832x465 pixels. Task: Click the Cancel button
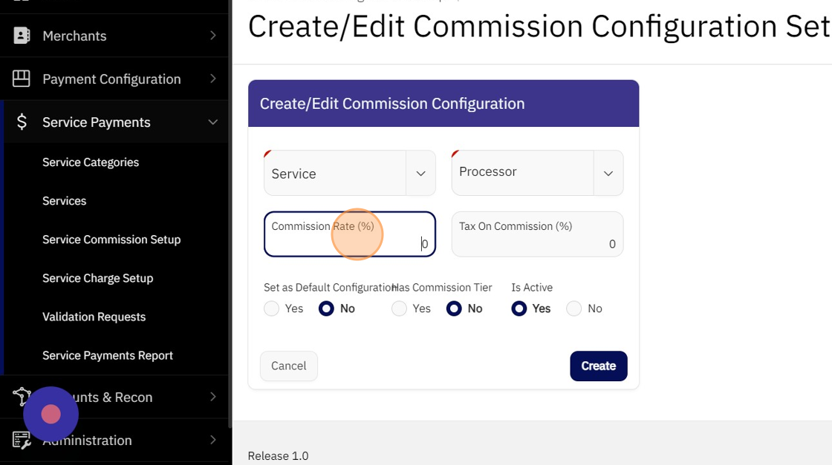(288, 366)
